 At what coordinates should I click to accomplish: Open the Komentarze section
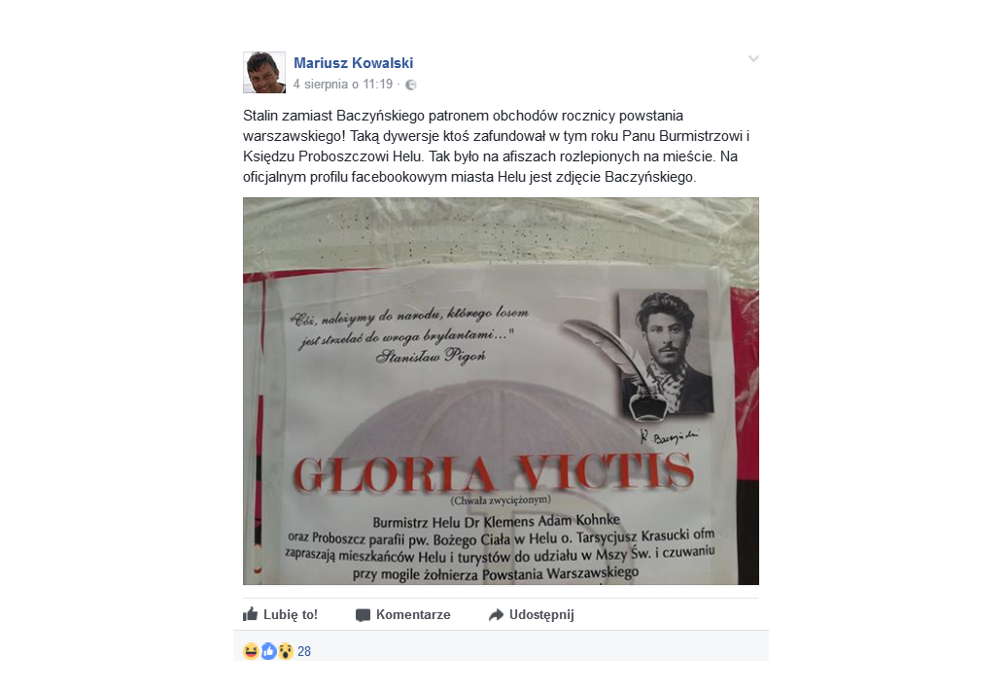coord(402,615)
